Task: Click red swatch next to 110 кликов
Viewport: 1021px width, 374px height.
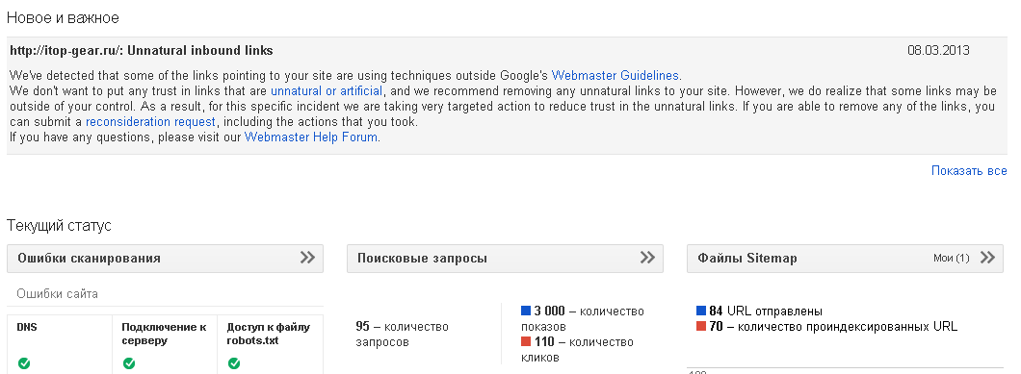Action: [526, 341]
